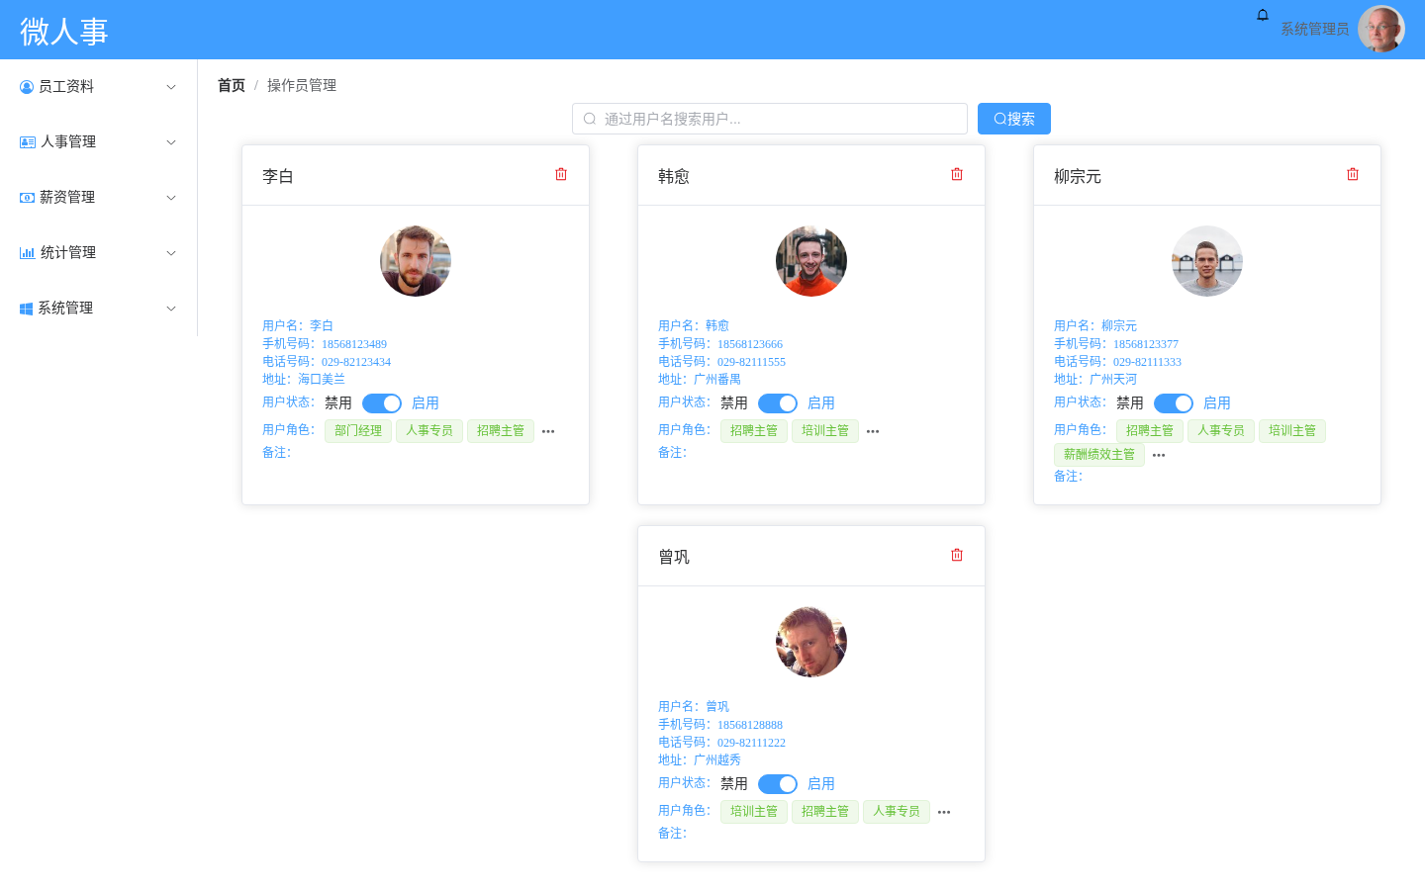Click 韩愈's 培训主管 role tag
This screenshot has height=890, width=1425.
pos(825,431)
